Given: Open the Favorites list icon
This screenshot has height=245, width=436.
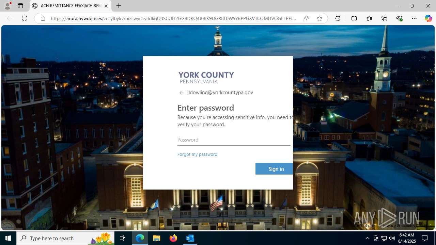Looking at the screenshot, I should (x=369, y=18).
